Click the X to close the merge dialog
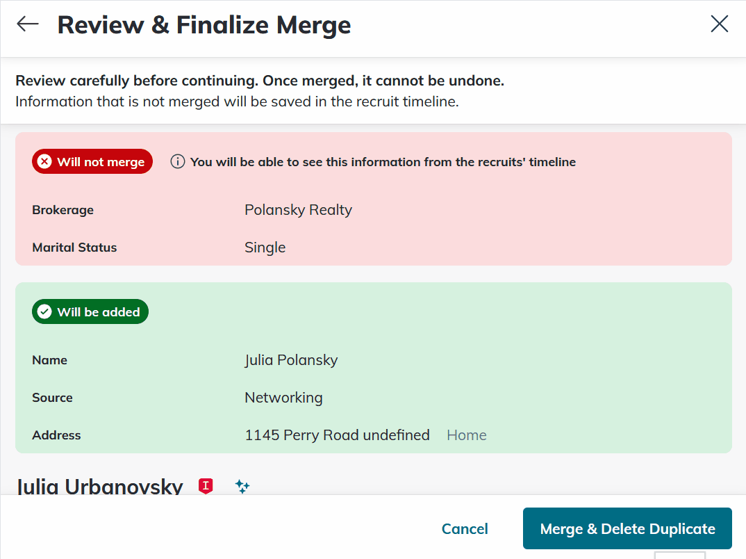The width and height of the screenshot is (746, 559). 719,23
